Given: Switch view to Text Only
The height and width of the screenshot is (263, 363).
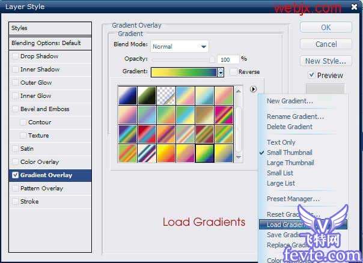Looking at the screenshot, I should [x=281, y=142].
